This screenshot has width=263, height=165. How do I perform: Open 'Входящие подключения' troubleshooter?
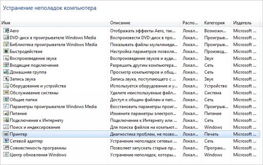coord(34,65)
